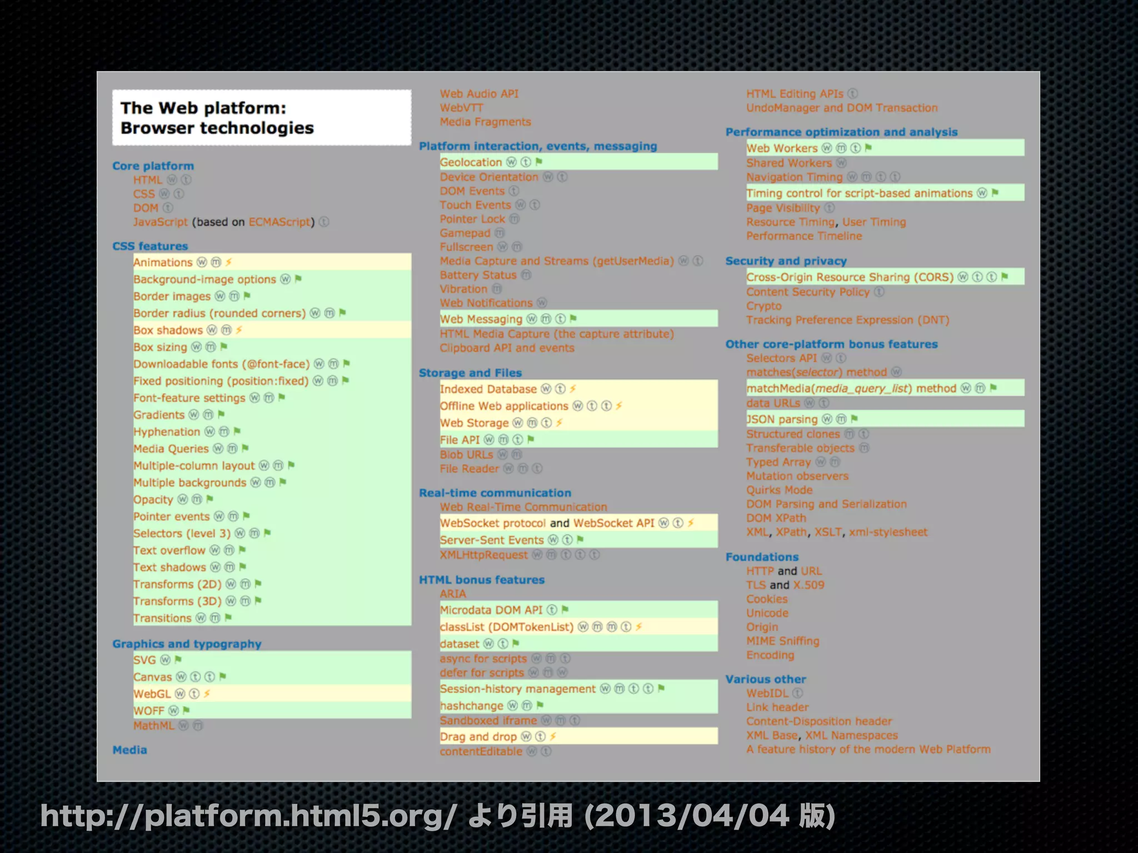This screenshot has height=853, width=1138.
Task: Click the M icon beside Gamepad
Action: tap(500, 233)
